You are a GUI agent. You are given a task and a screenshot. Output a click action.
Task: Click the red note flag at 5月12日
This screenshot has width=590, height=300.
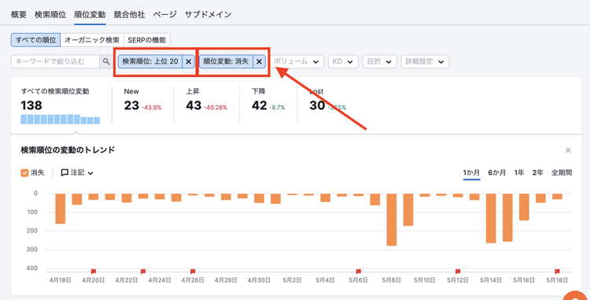tap(458, 271)
